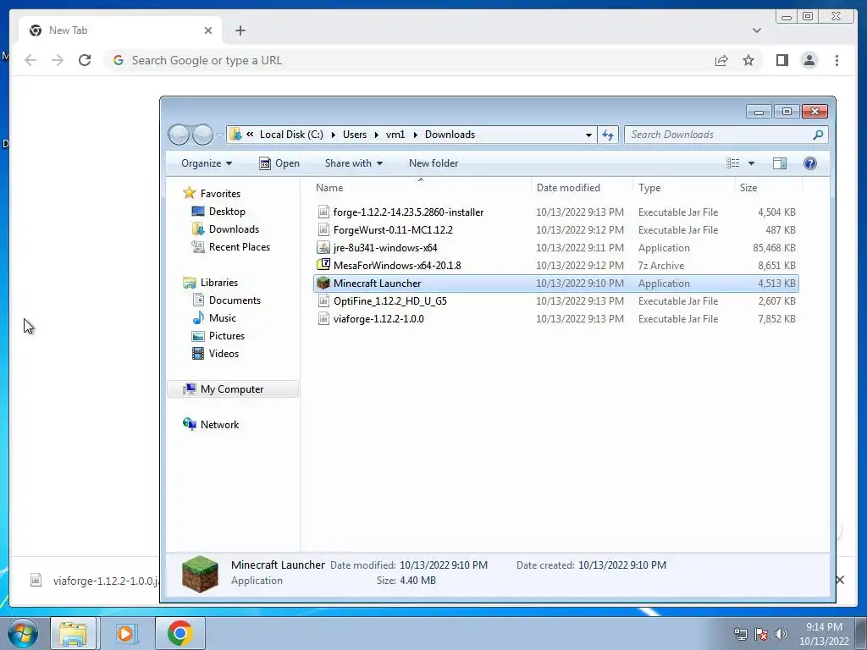Click the ForgeWurst jar file icon

coord(323,230)
